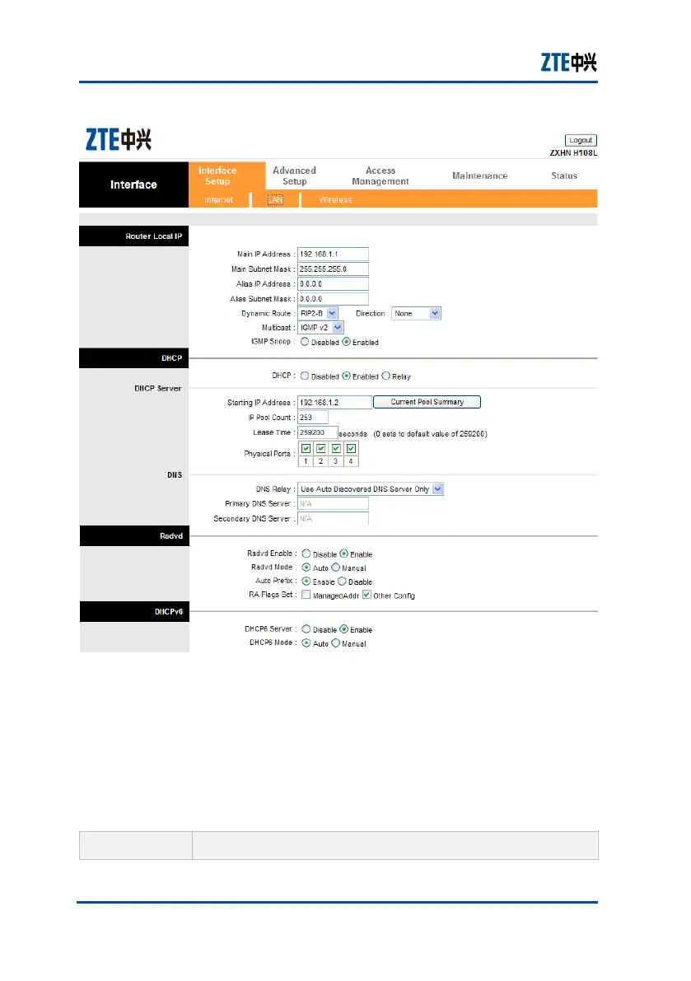Toggle the ManagedAddr checkbox
This screenshot has height=981, width=691.
pyautogui.click(x=306, y=595)
